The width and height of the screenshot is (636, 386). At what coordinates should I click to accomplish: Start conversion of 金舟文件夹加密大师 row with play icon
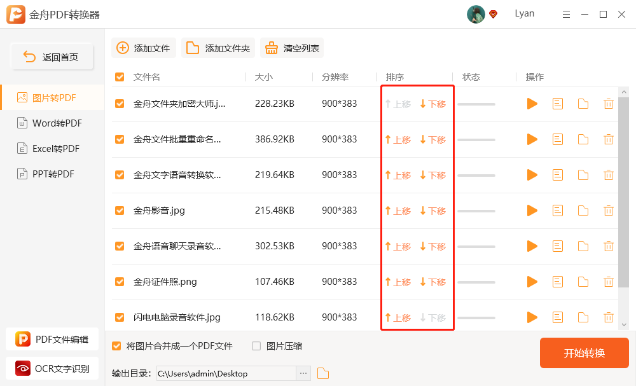click(532, 104)
